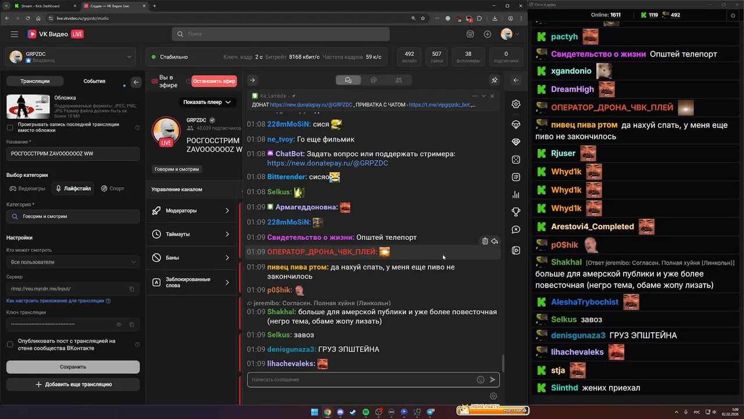Open Steam from the taskbar

(353, 412)
